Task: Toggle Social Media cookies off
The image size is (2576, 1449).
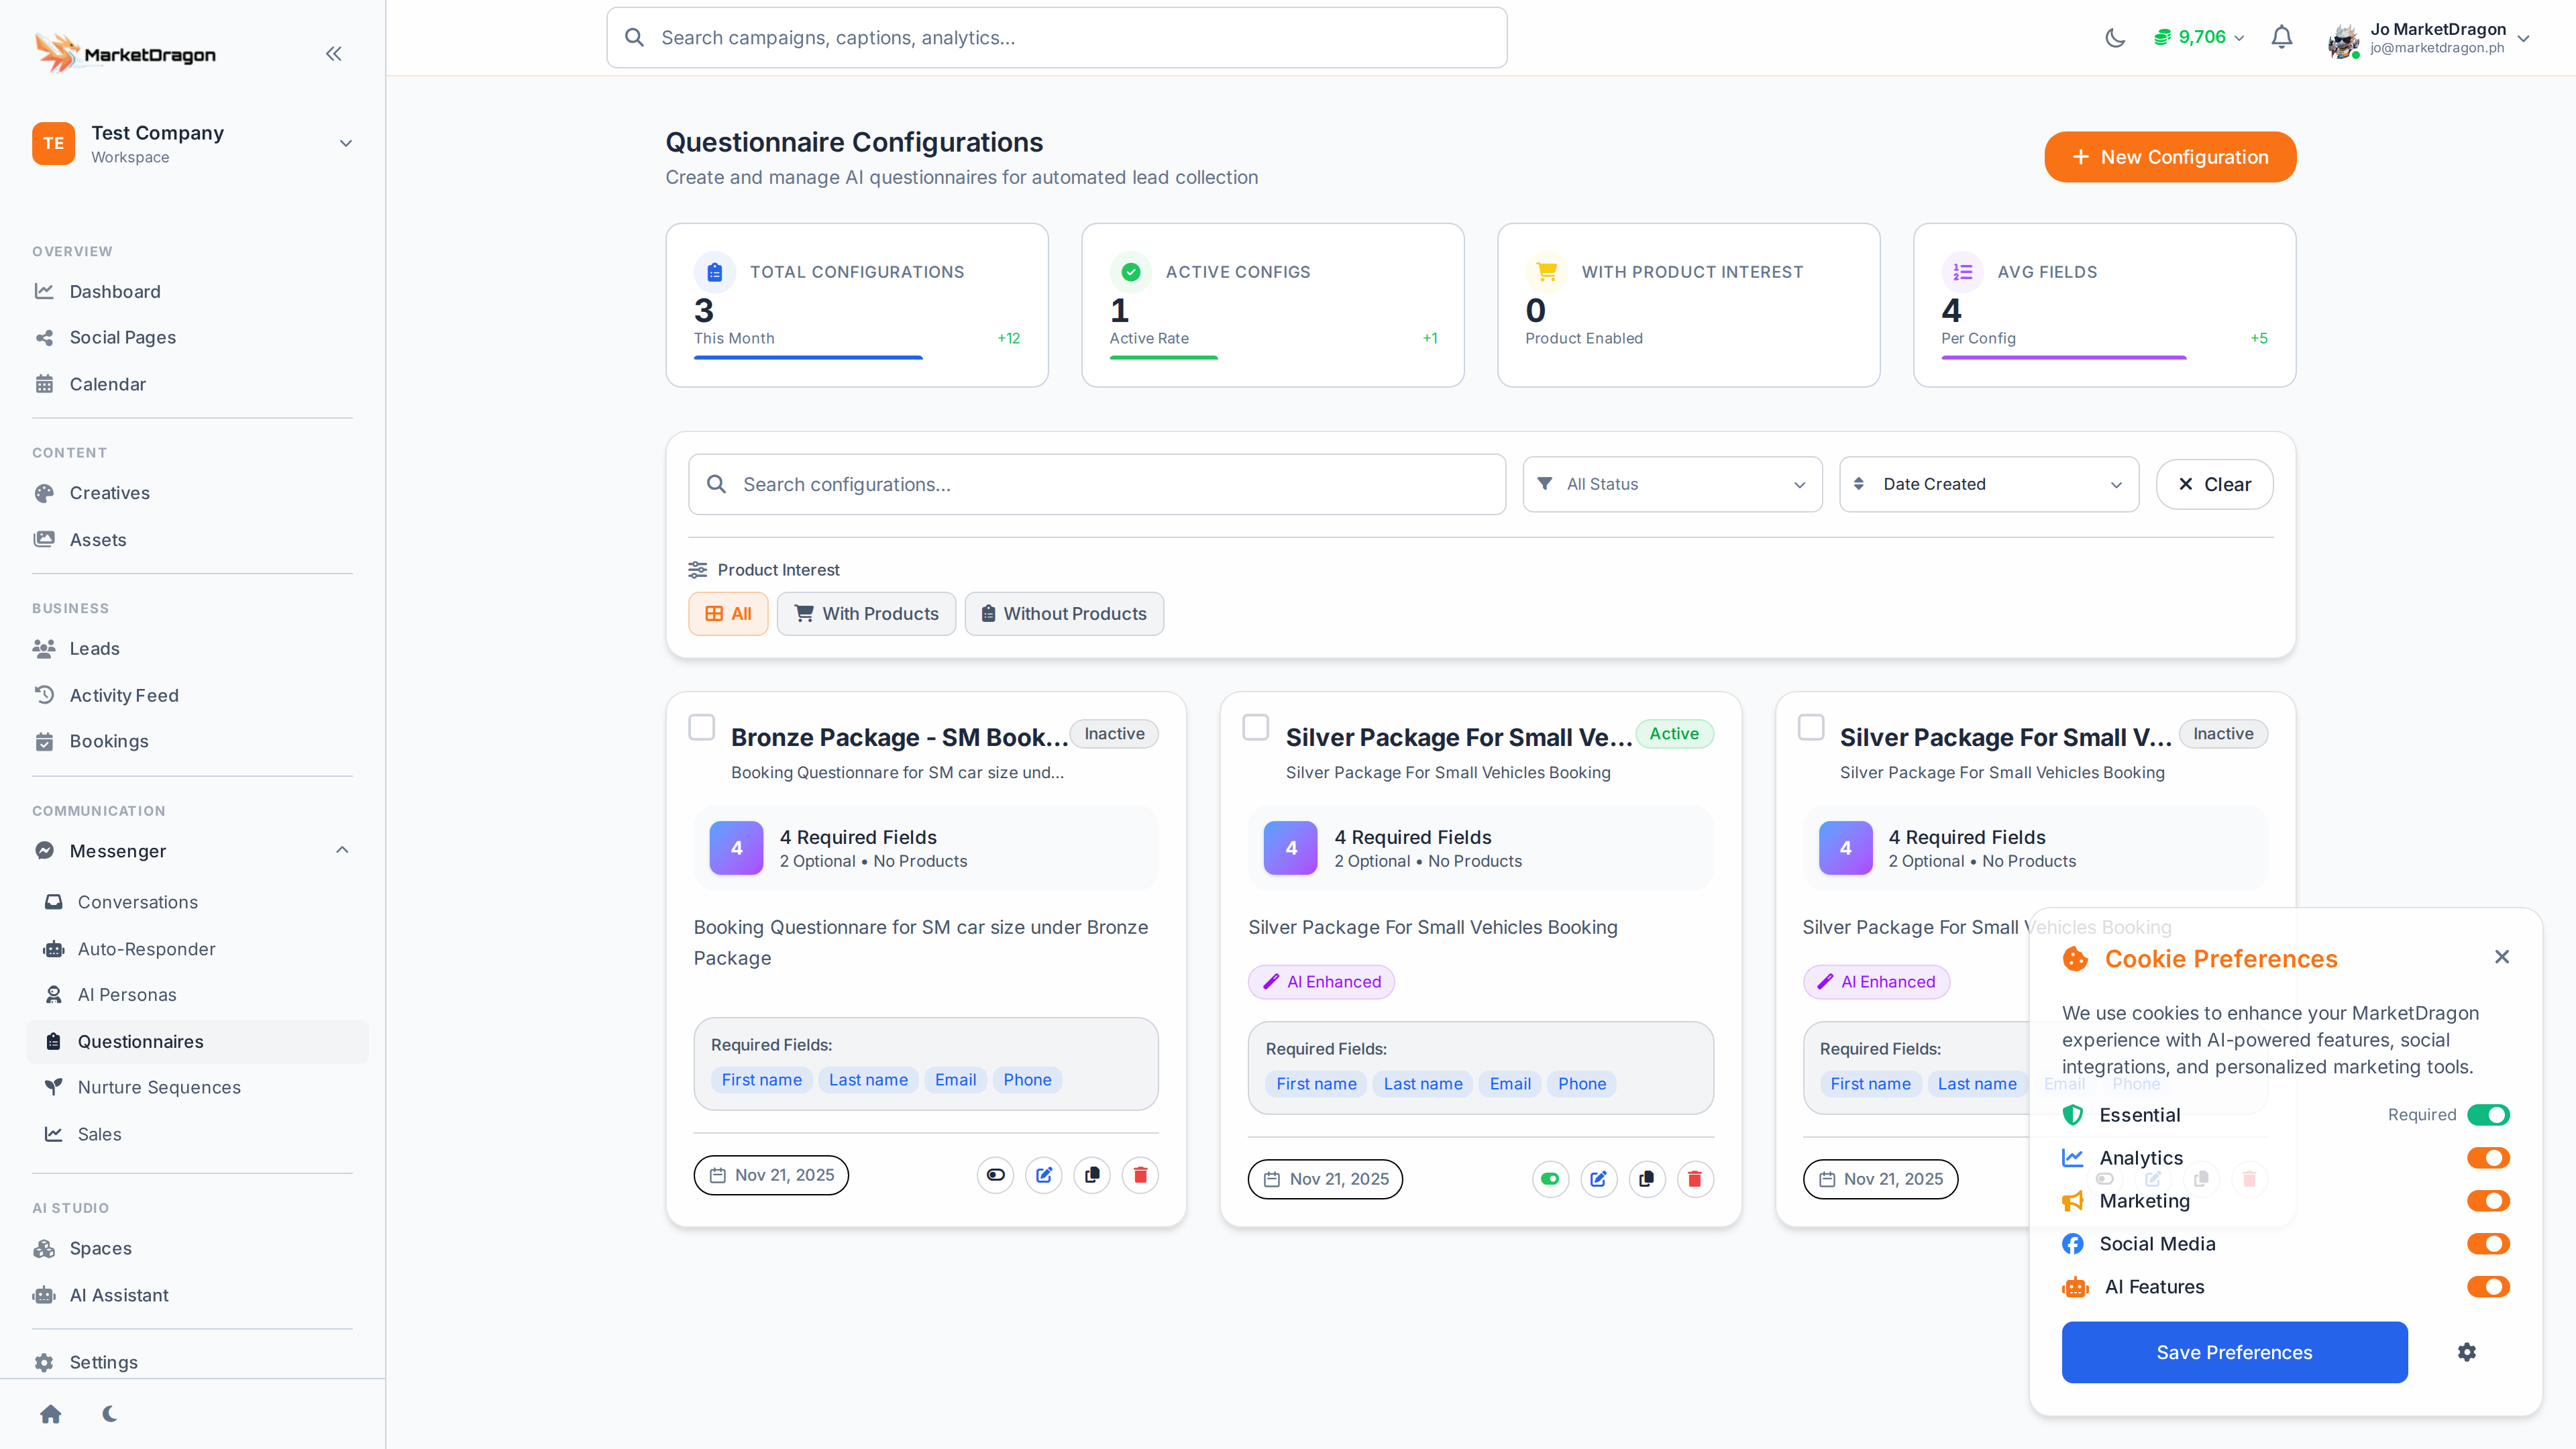Action: (2488, 1244)
